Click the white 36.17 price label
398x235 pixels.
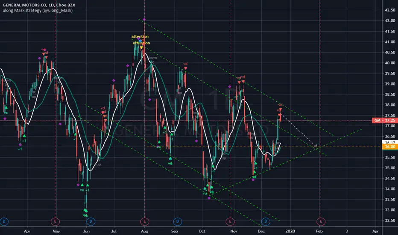[390, 143]
